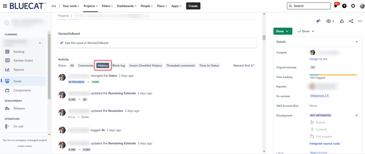This screenshot has width=365, height=154.
Task: Expand the board selector chevron in sidebar
Action: point(40,43)
